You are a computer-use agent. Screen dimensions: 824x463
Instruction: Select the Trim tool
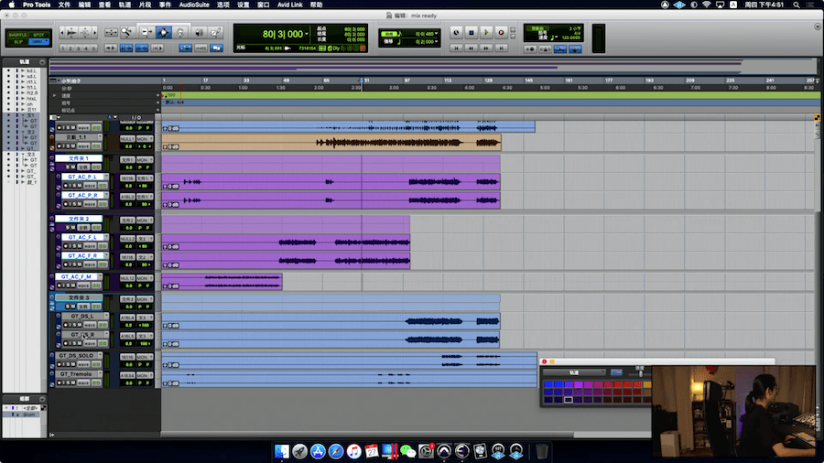[146, 33]
